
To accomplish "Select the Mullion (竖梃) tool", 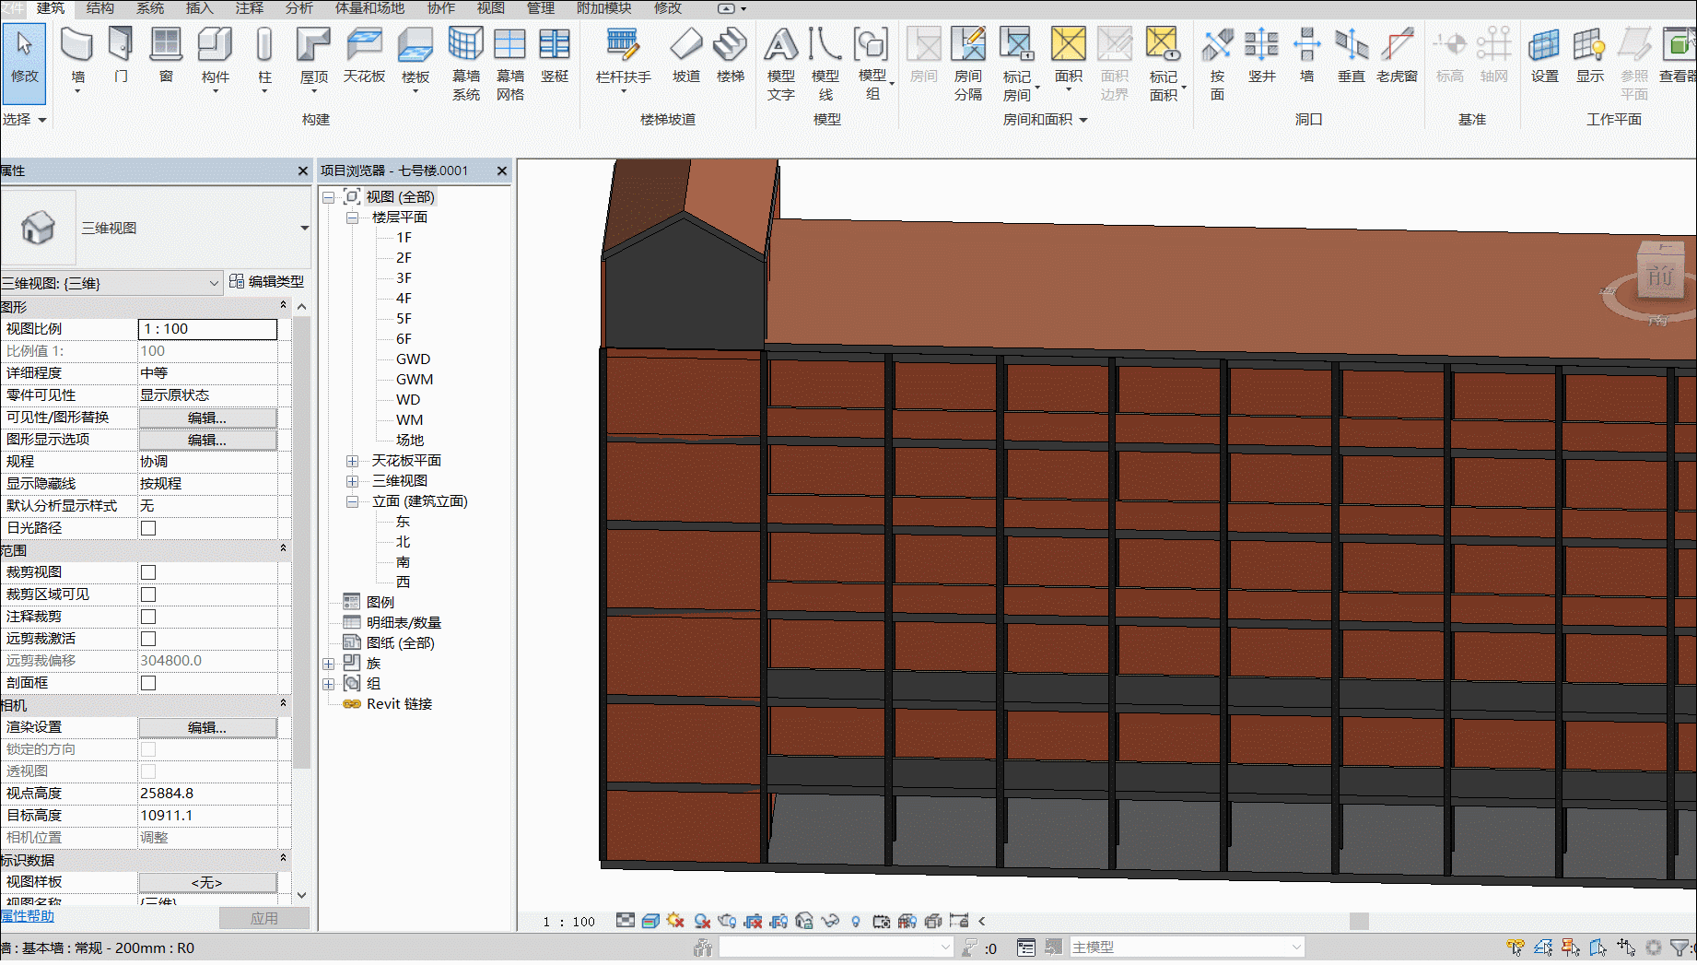I will tap(555, 54).
